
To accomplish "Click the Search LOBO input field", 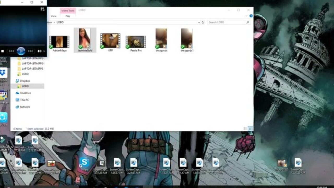I will (227, 22).
